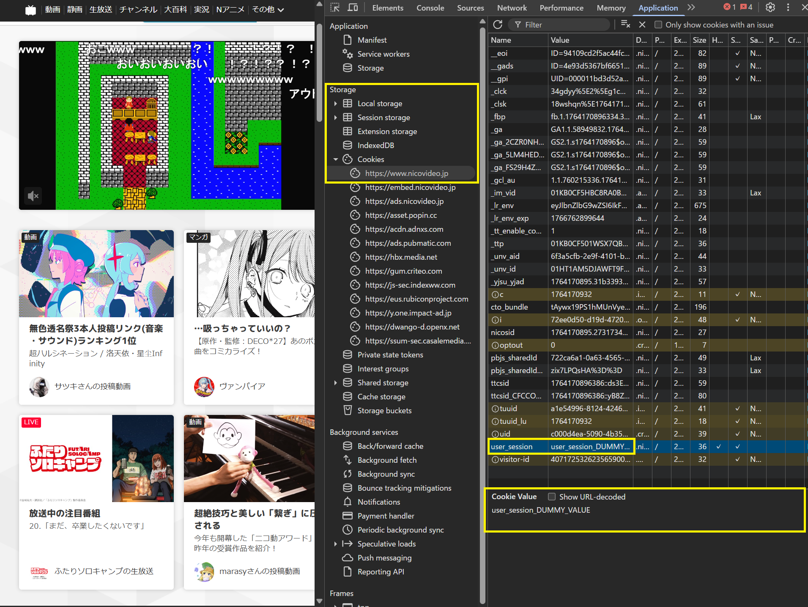Open the 大百科 navigation link

pyautogui.click(x=175, y=9)
